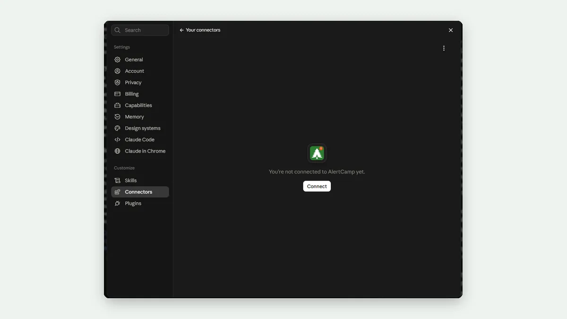567x319 pixels.
Task: Click the not connected to AlertCamp message
Action: (x=317, y=172)
